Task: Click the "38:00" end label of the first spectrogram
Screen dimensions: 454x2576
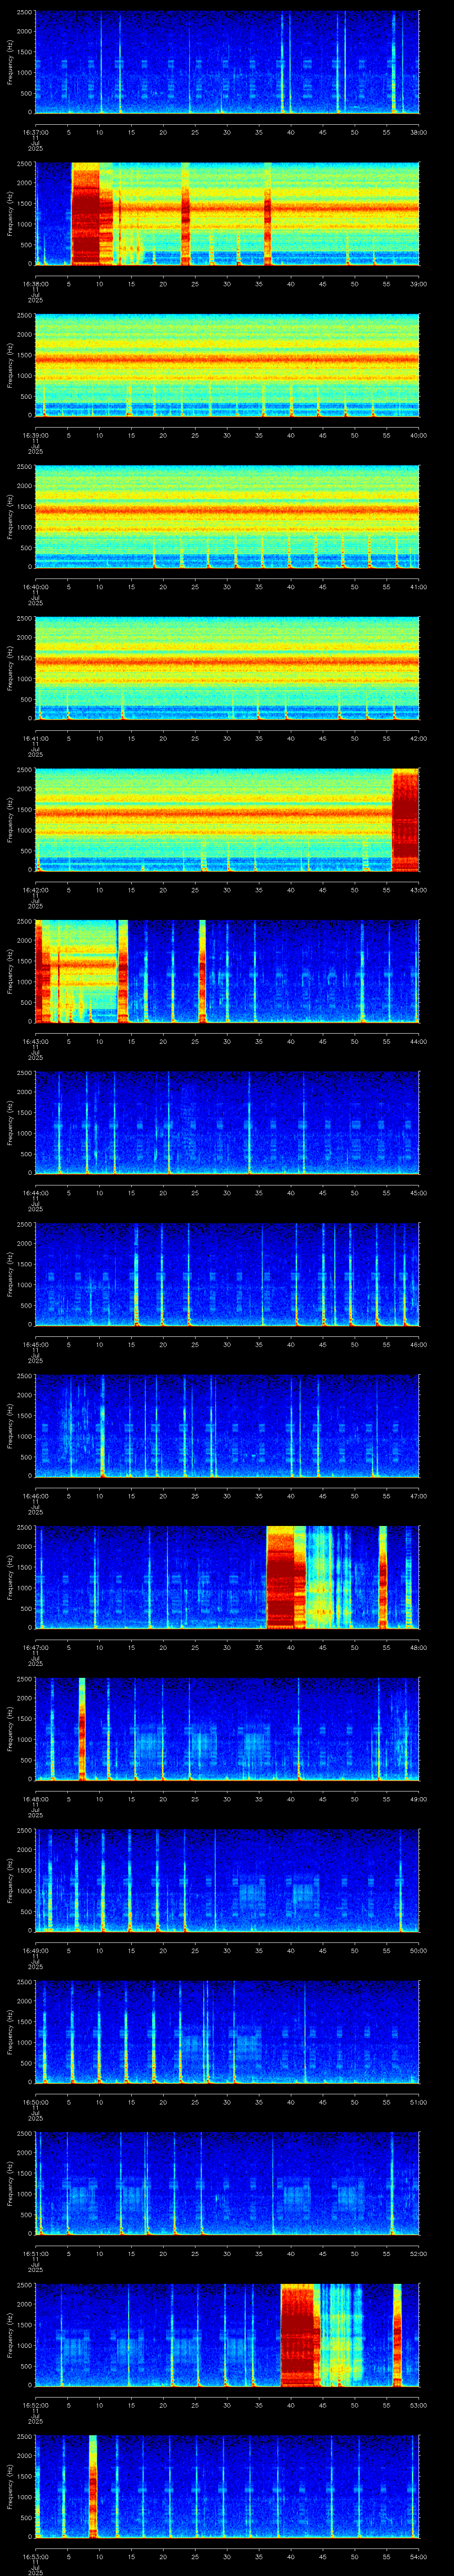Action: click(x=419, y=132)
